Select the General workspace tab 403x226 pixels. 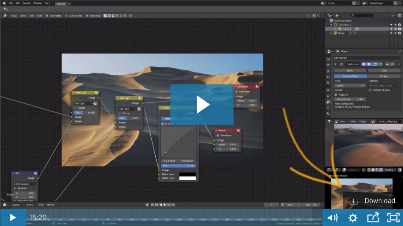point(61,4)
